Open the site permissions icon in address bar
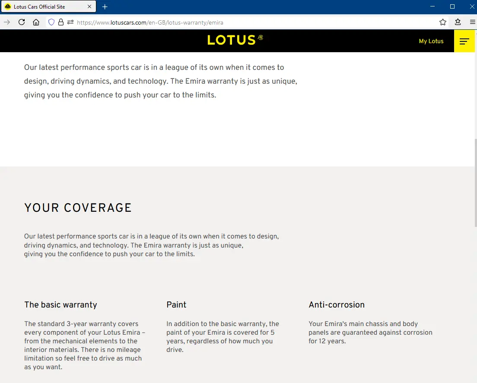This screenshot has height=383, width=477. (x=70, y=22)
